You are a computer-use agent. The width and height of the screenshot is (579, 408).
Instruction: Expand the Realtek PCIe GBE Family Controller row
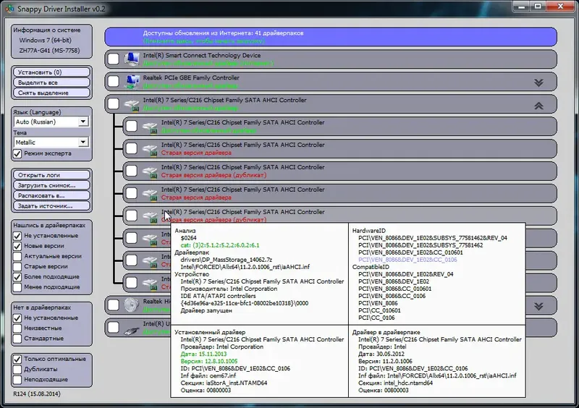(x=538, y=82)
